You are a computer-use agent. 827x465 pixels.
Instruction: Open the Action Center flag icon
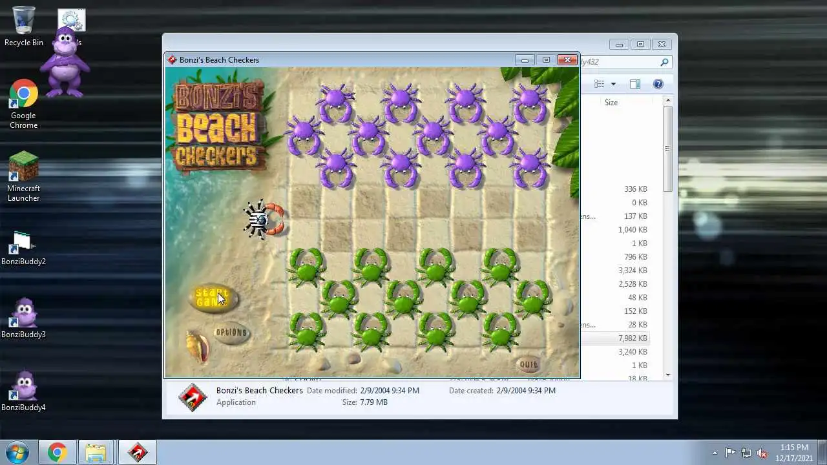click(x=731, y=453)
